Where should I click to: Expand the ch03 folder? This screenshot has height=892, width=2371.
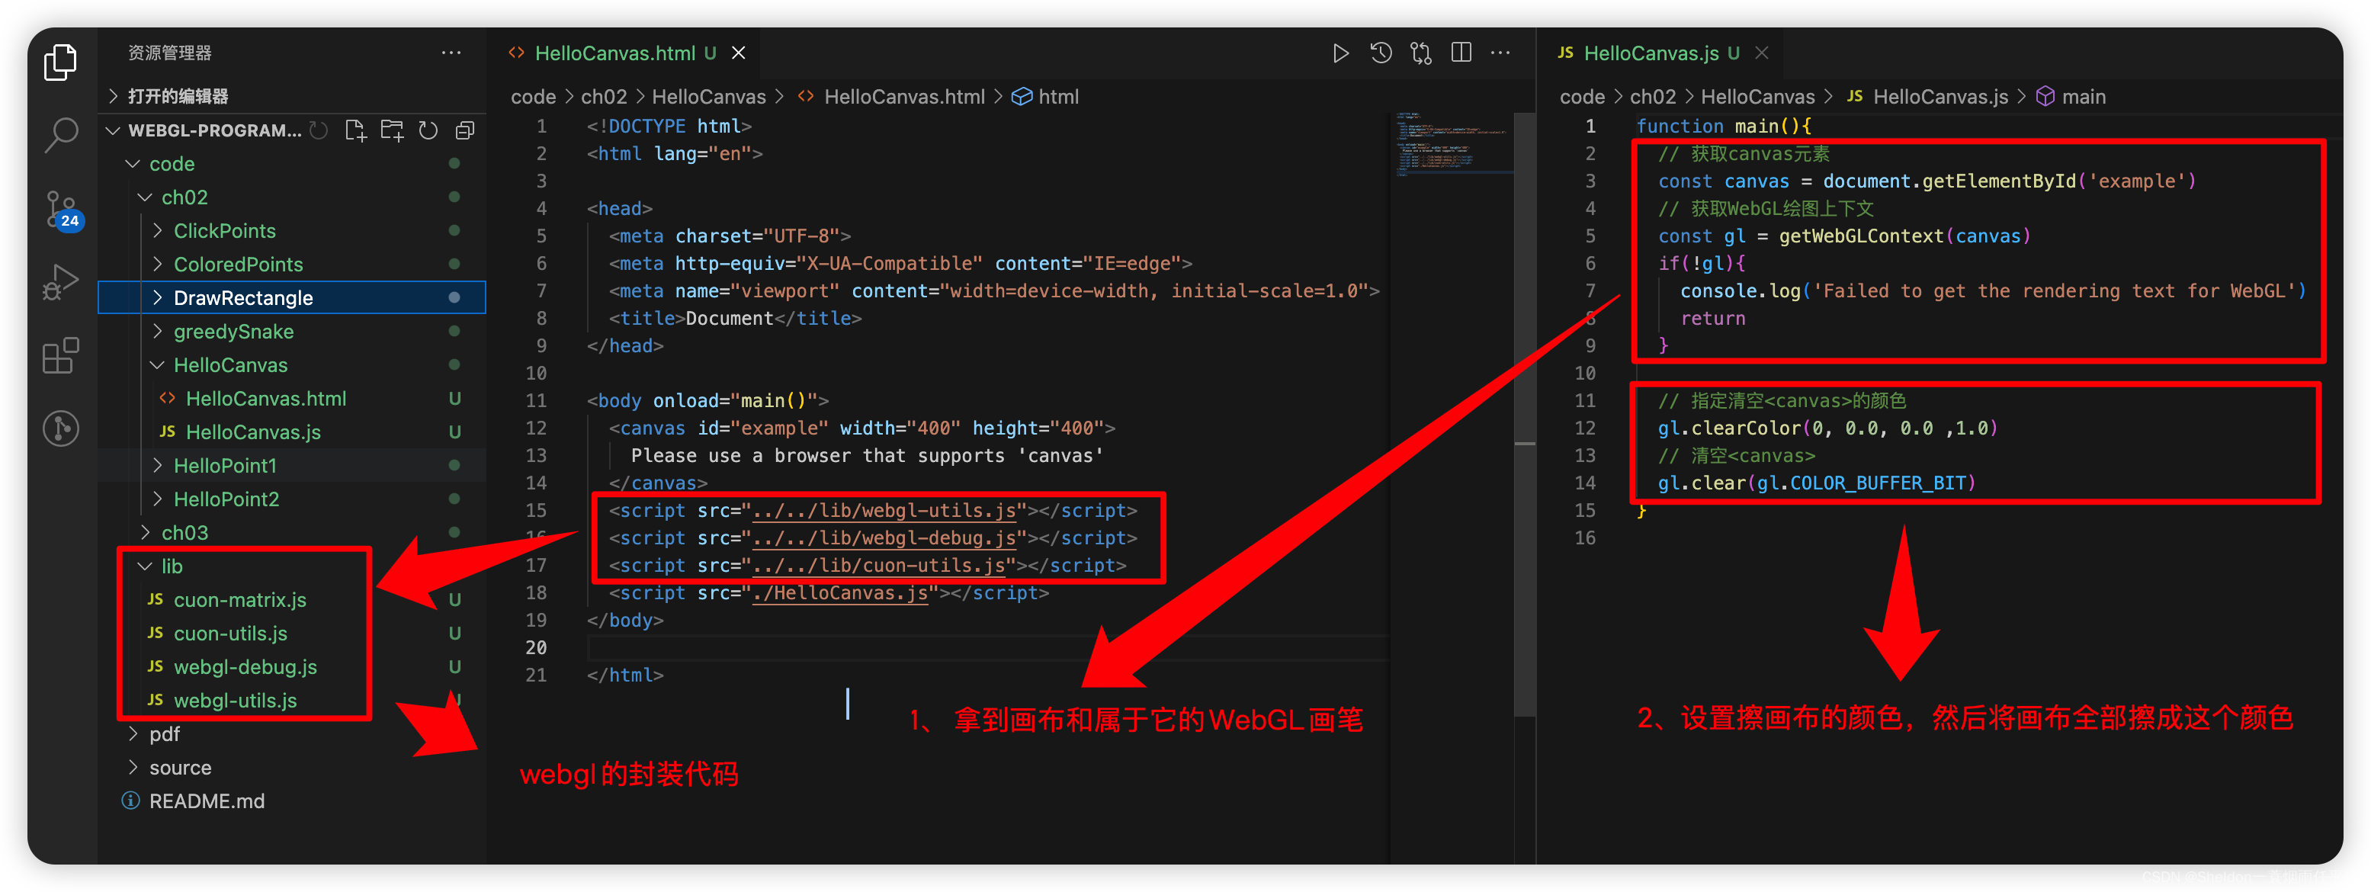[x=184, y=533]
